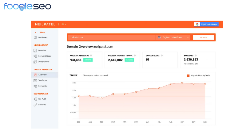Click the Backlinks link icon in sidebar

(x=35, y=105)
